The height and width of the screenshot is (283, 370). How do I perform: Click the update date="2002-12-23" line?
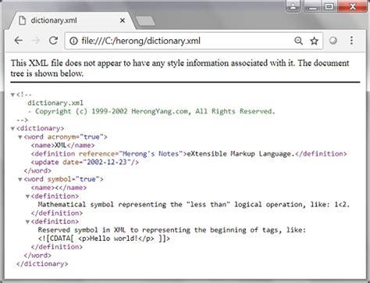(x=85, y=162)
